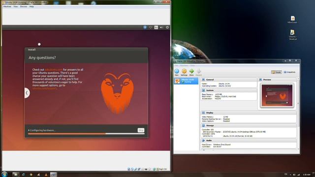Click the Right Ctrl host key indicator
This screenshot has width=315, height=177.
click(x=163, y=169)
